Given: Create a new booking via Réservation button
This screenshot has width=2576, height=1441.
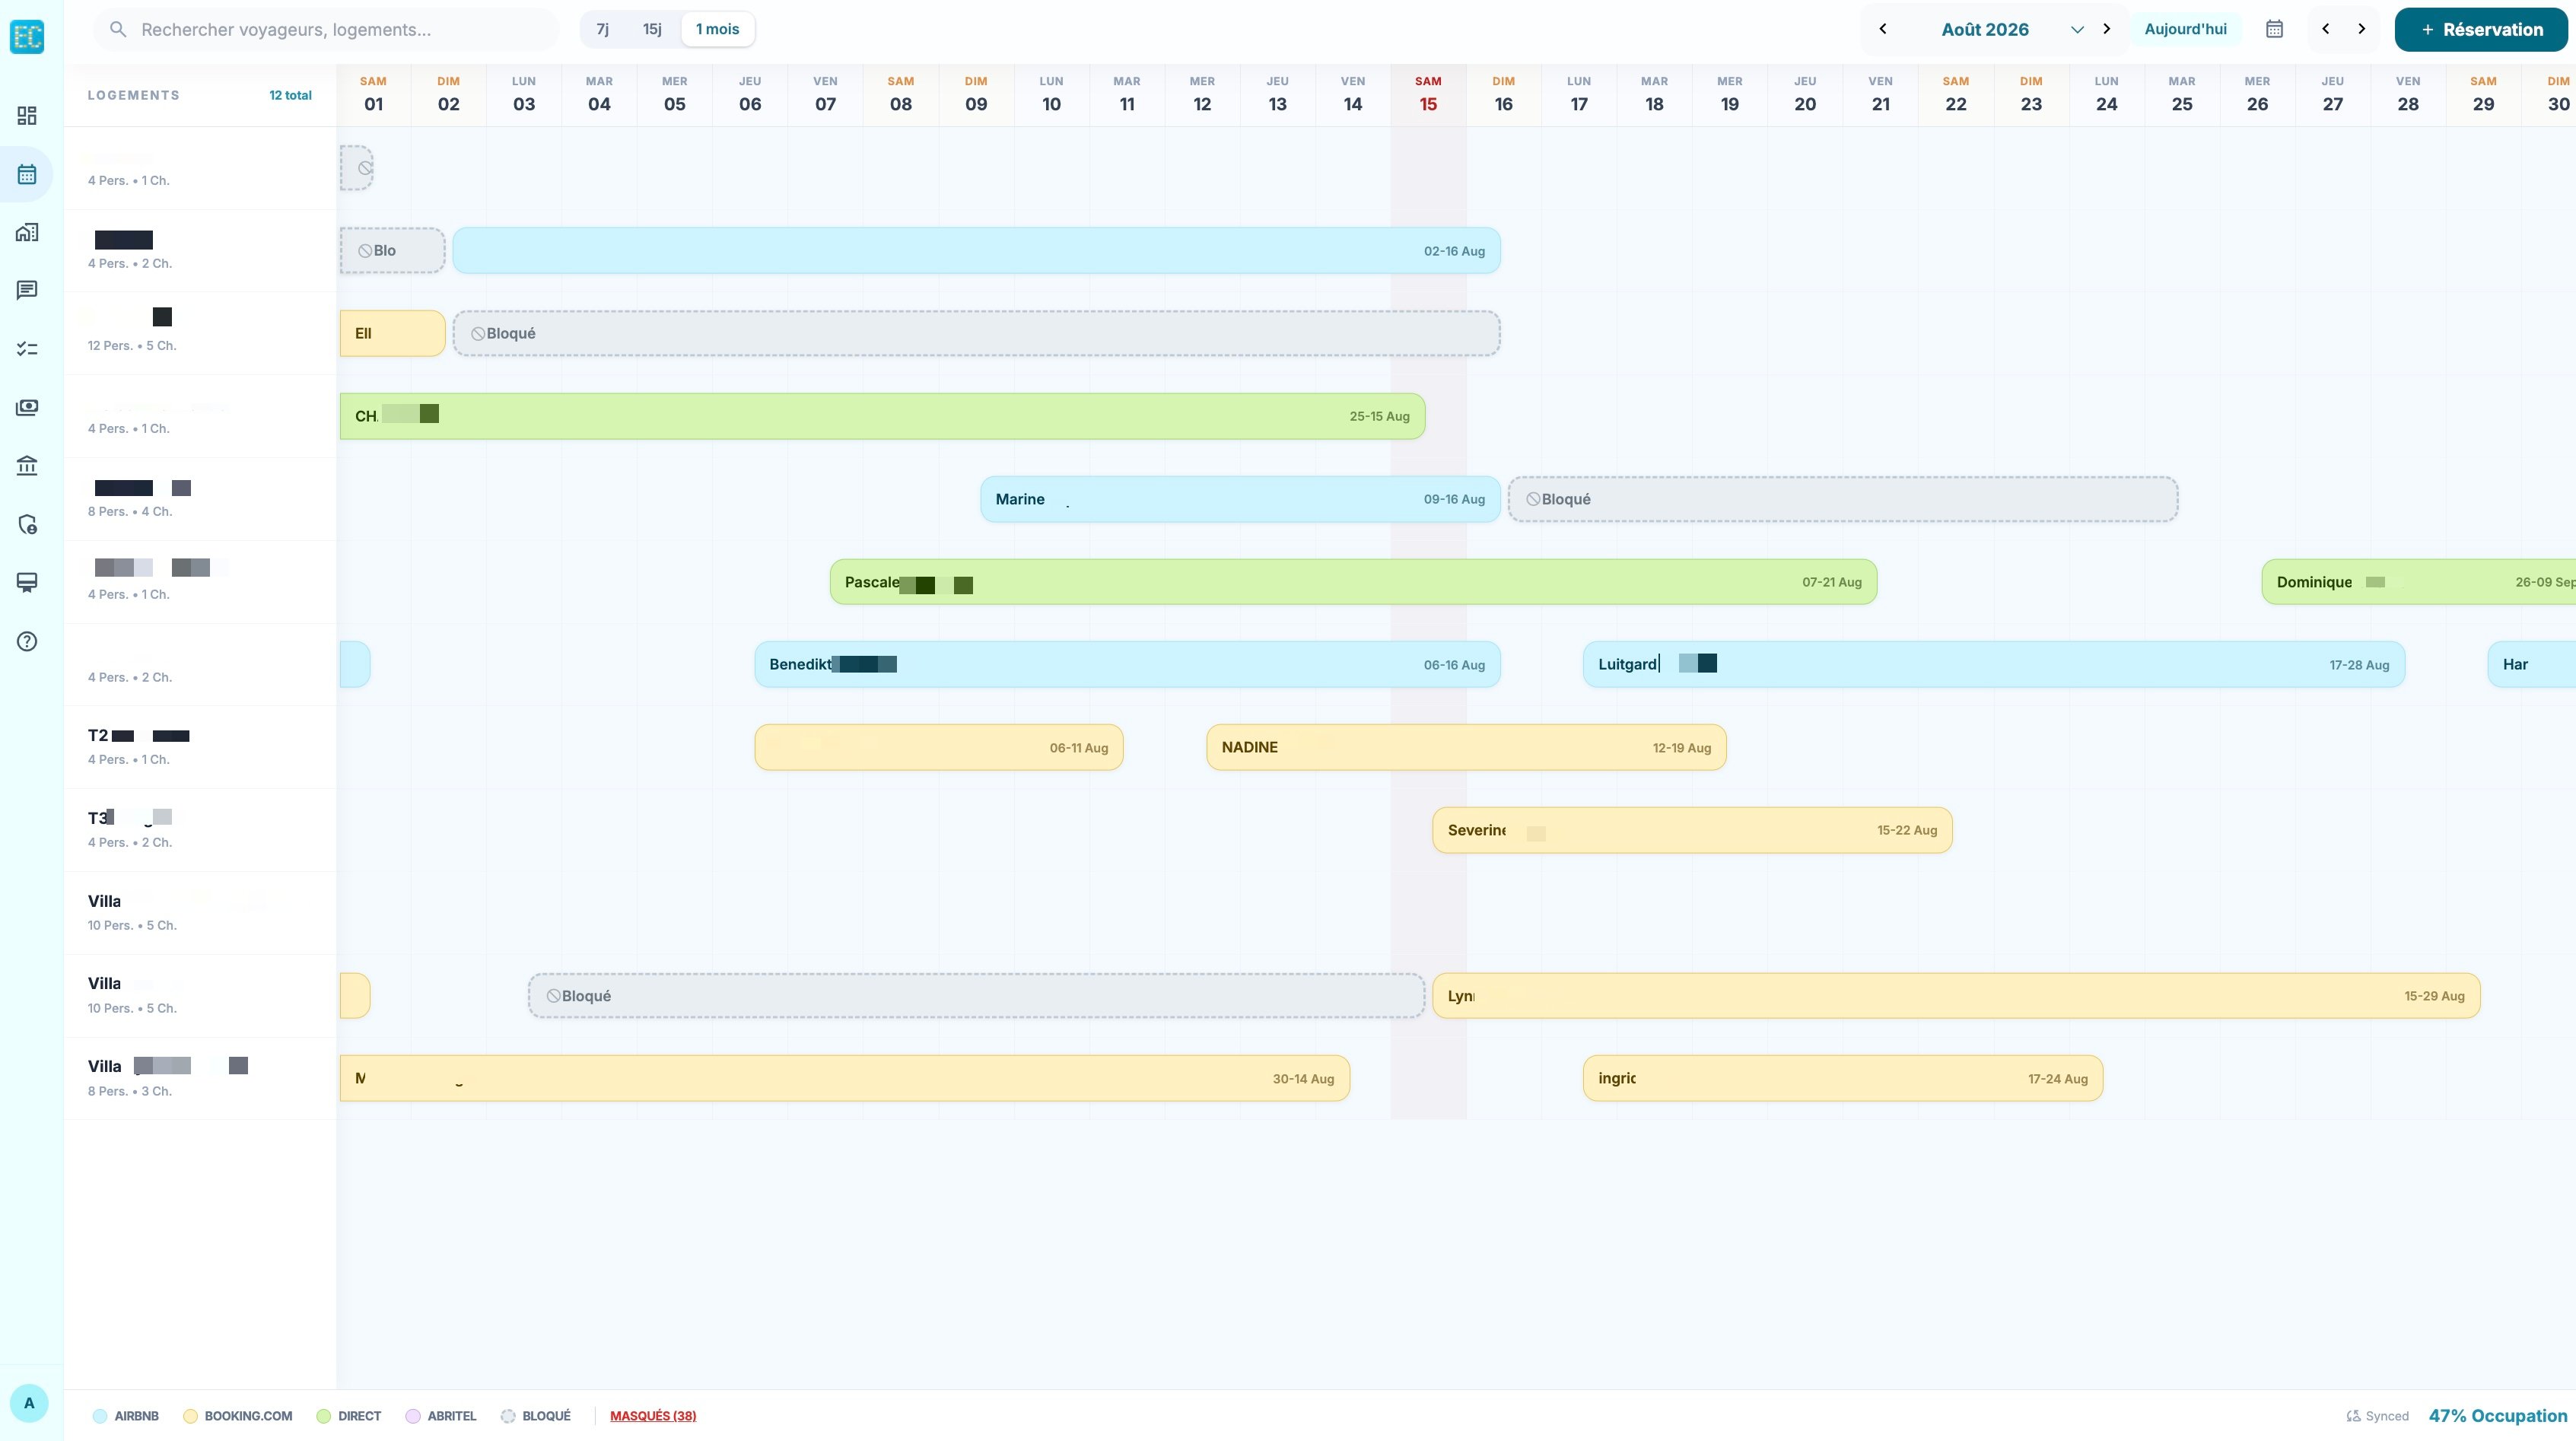Looking at the screenshot, I should [x=2483, y=29].
